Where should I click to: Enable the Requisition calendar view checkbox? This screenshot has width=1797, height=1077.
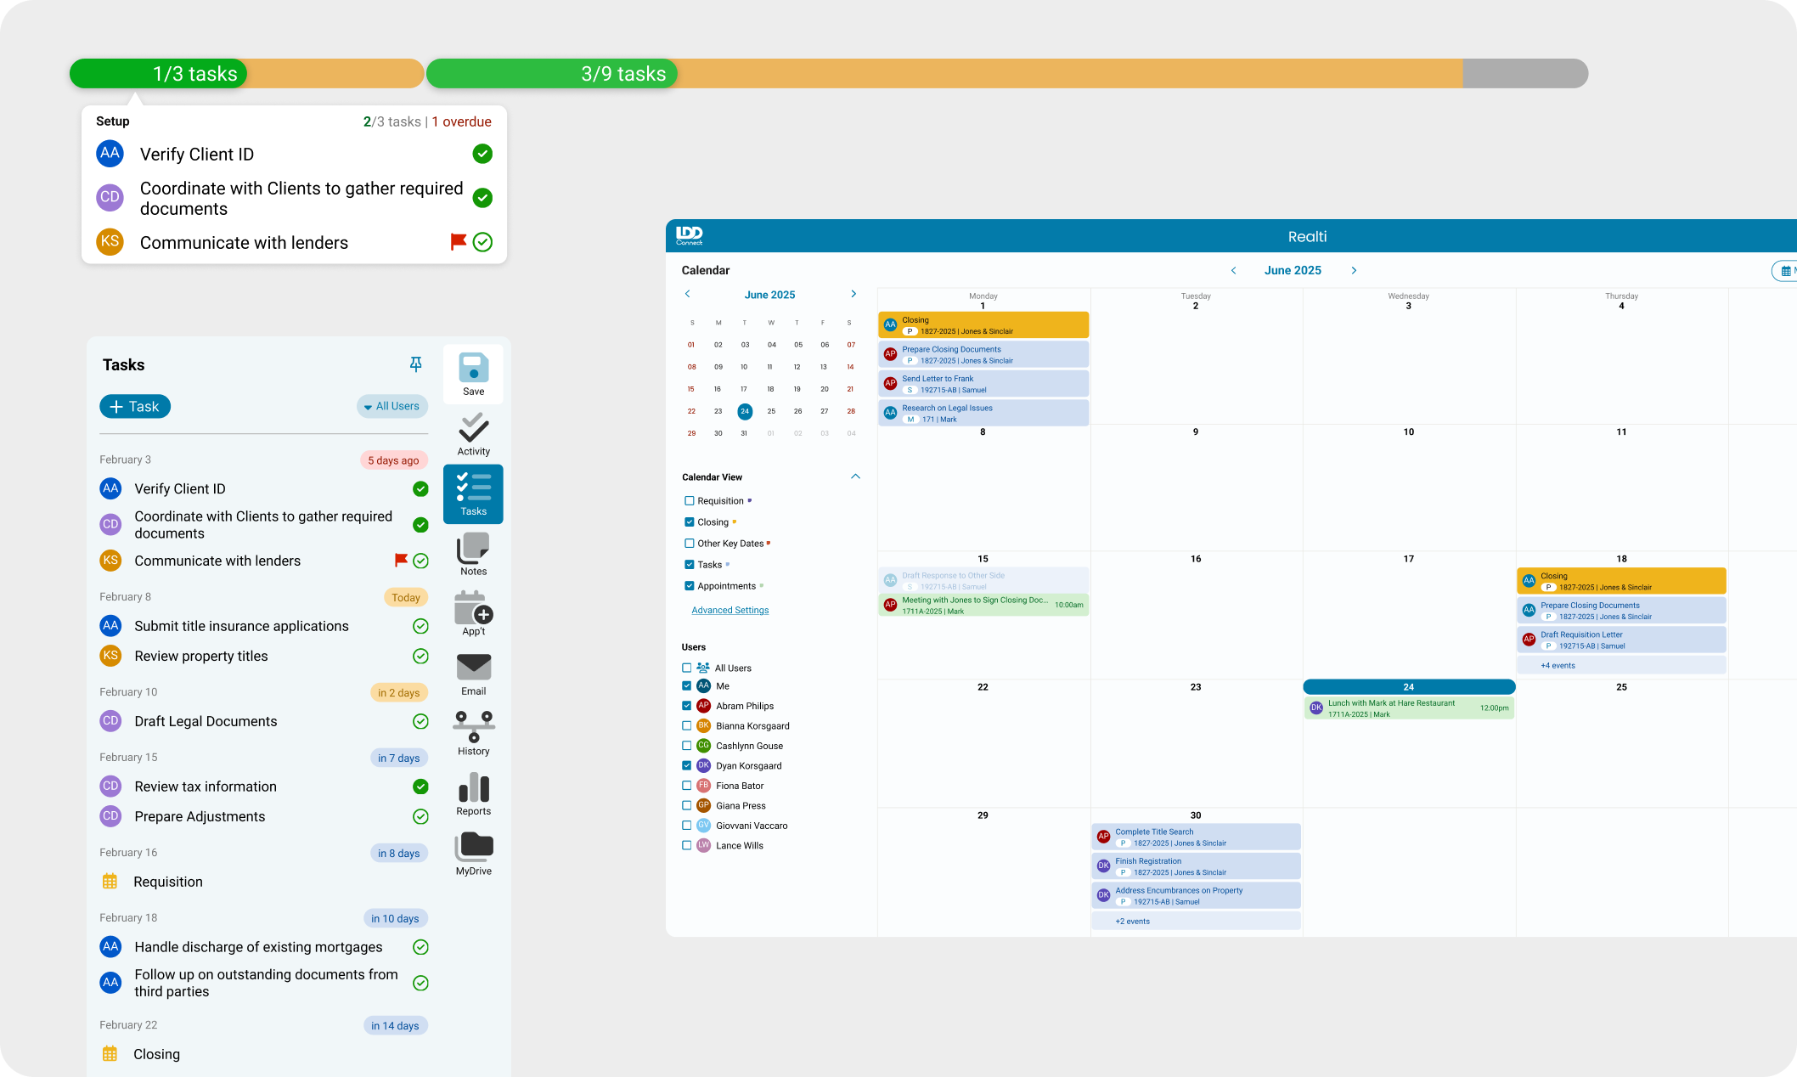click(x=690, y=501)
